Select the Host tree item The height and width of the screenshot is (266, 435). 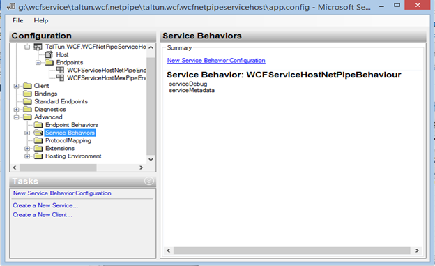click(62, 54)
